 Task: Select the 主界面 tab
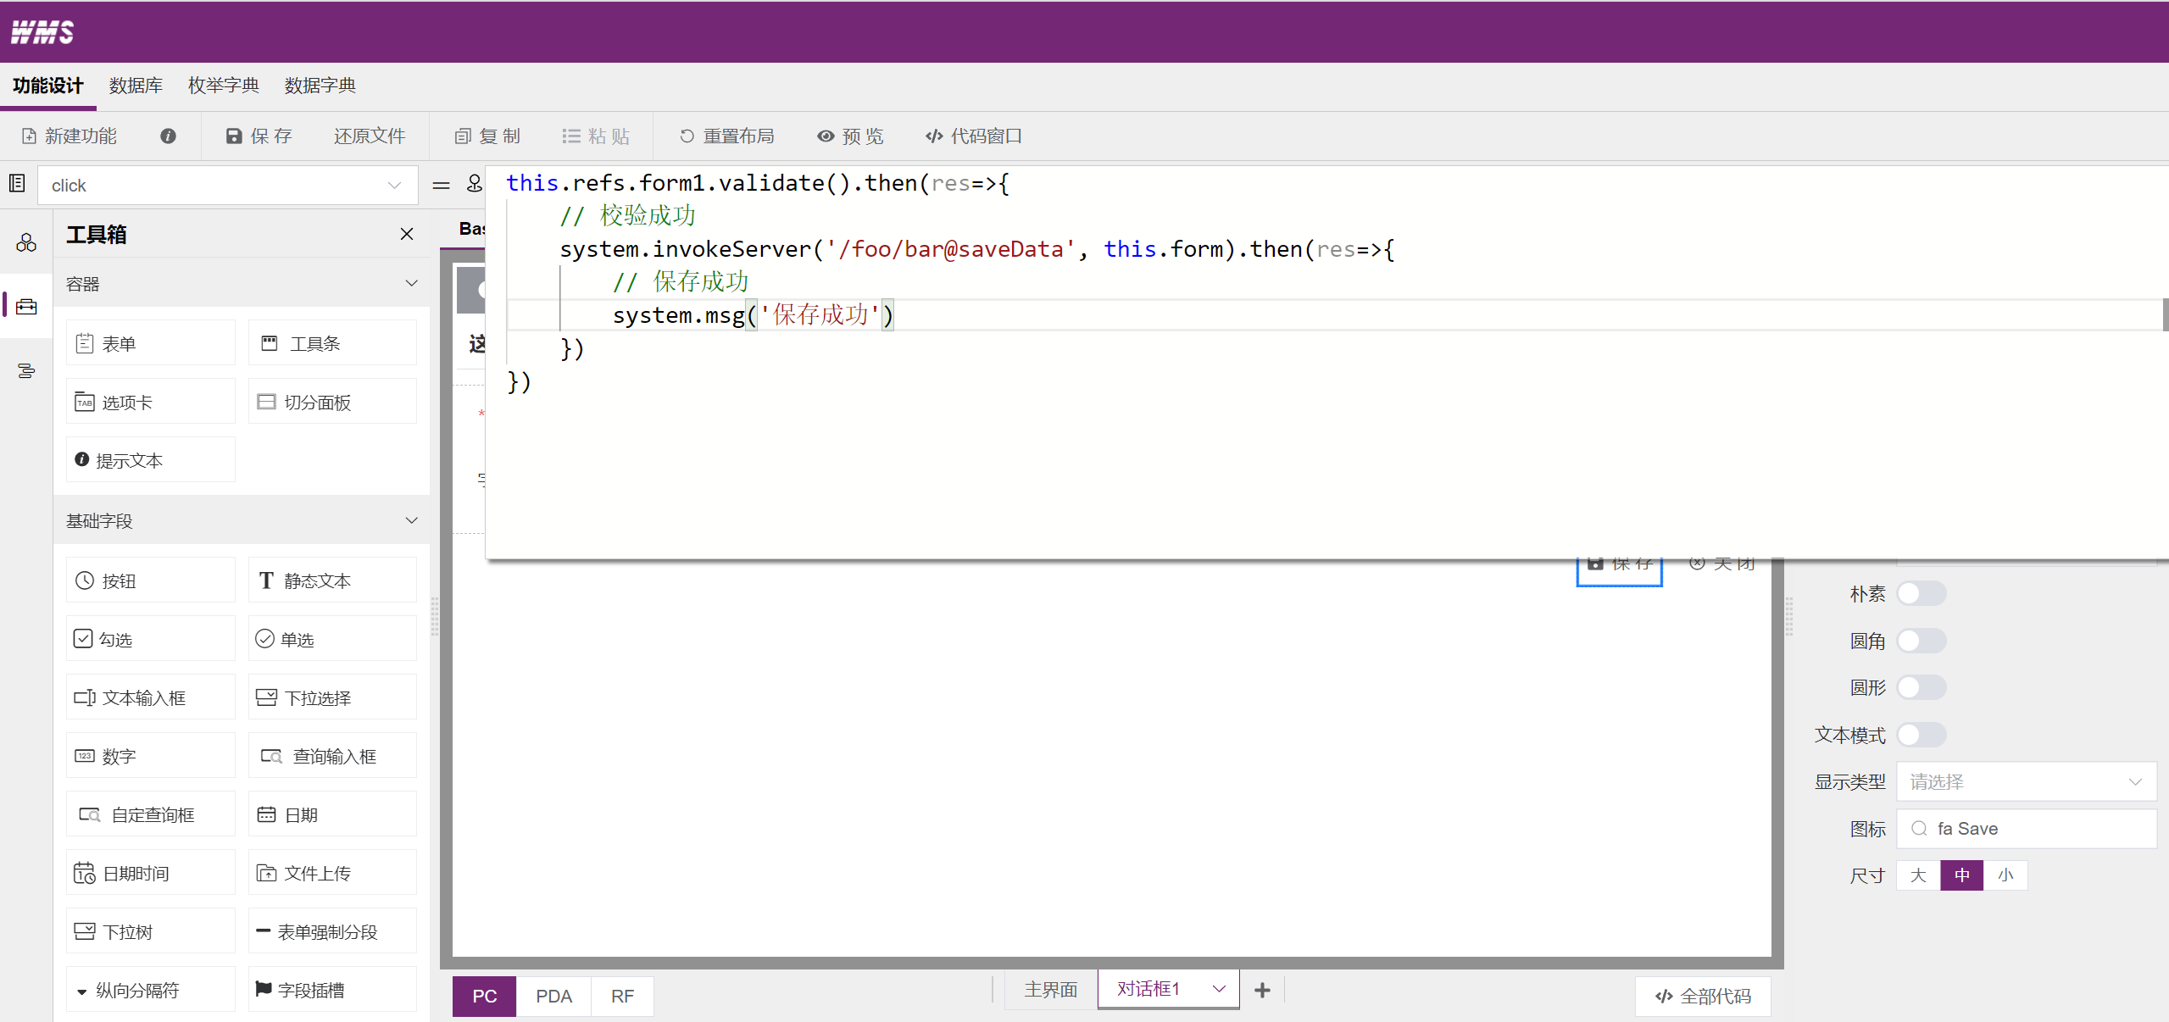point(1050,990)
